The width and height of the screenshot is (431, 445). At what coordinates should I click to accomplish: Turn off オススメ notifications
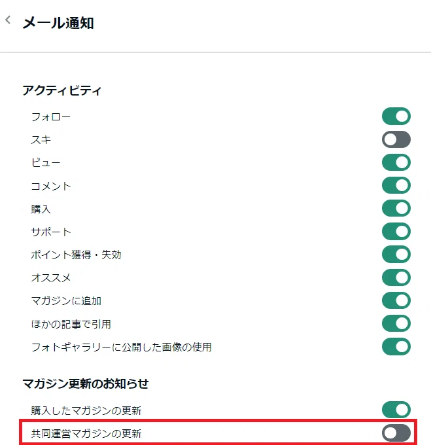click(396, 277)
